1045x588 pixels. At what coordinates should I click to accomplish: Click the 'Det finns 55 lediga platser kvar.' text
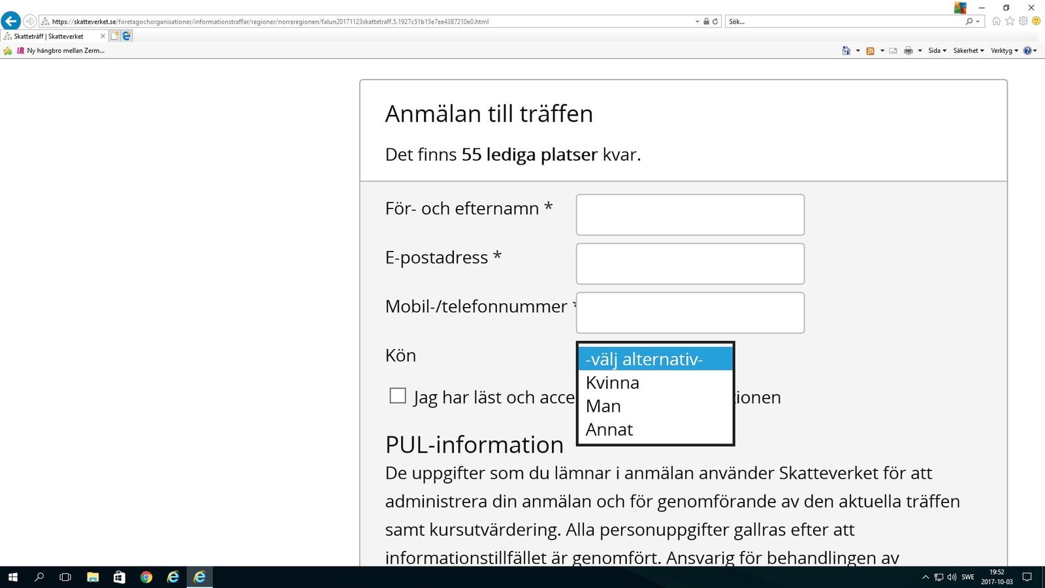tap(513, 154)
